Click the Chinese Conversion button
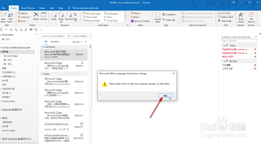This screenshot has height=144, width=261. [x=193, y=21]
